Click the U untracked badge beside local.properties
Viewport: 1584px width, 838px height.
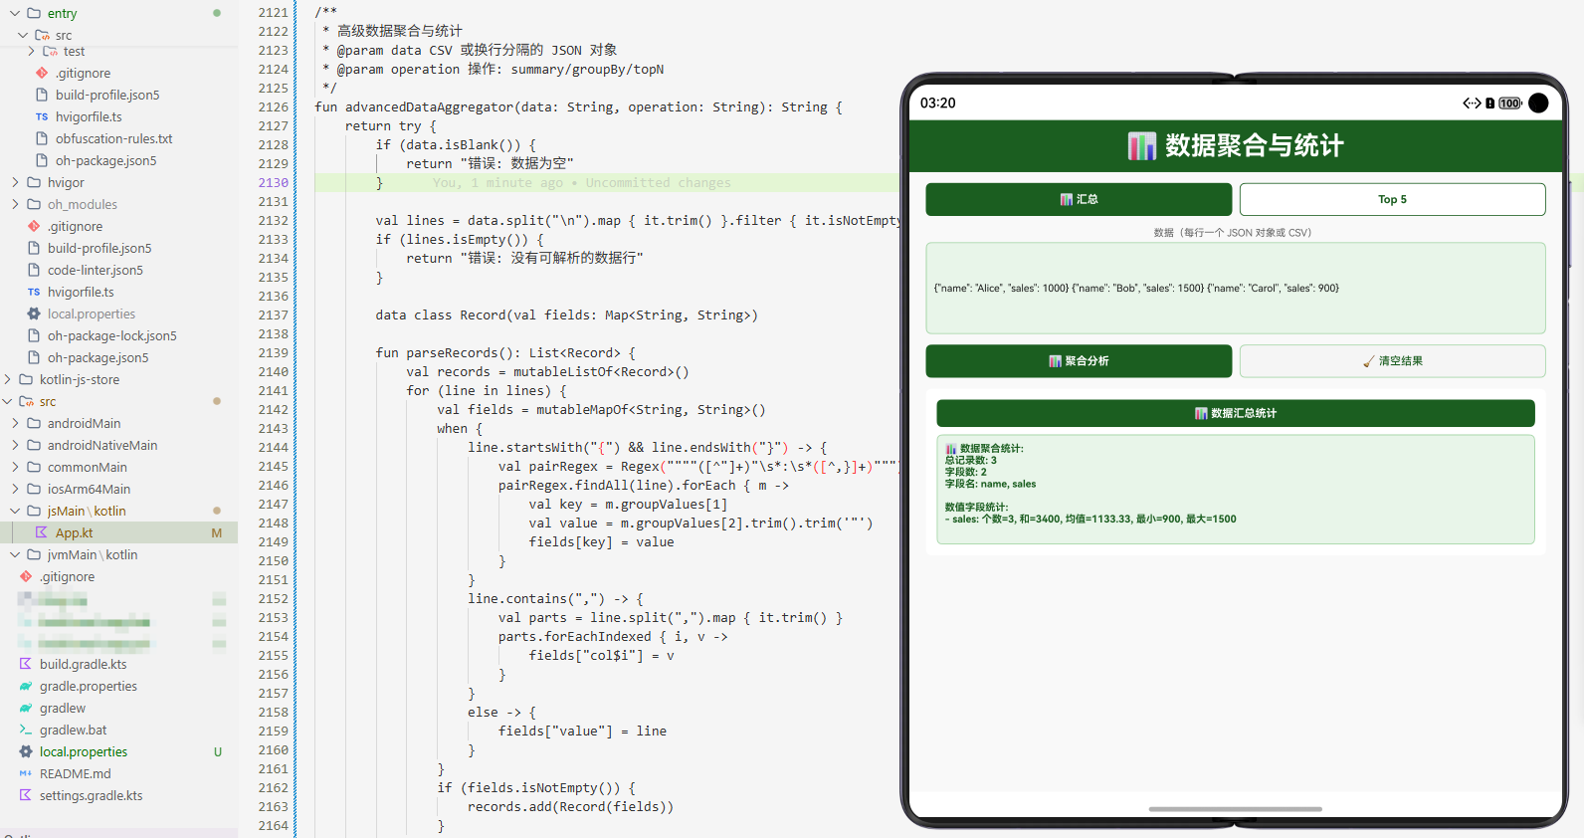point(217,751)
